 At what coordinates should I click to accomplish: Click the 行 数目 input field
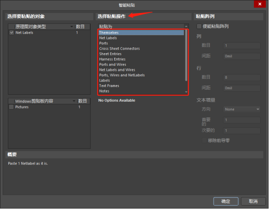(242, 77)
